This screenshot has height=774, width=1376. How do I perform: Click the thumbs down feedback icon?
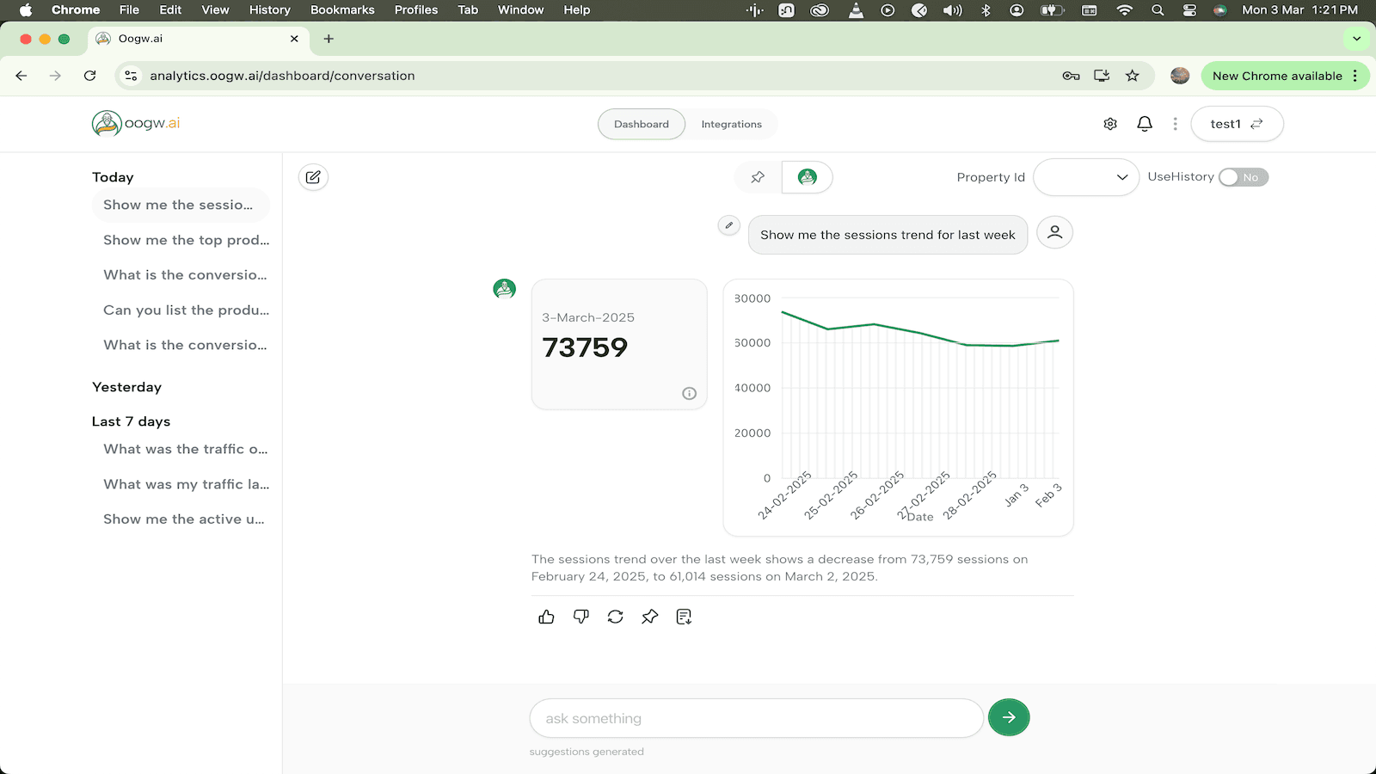pyautogui.click(x=581, y=617)
